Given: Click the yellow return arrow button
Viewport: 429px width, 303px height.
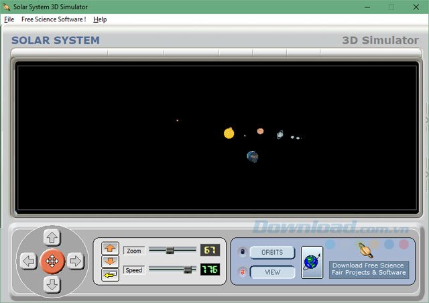Looking at the screenshot, I should tap(110, 275).
